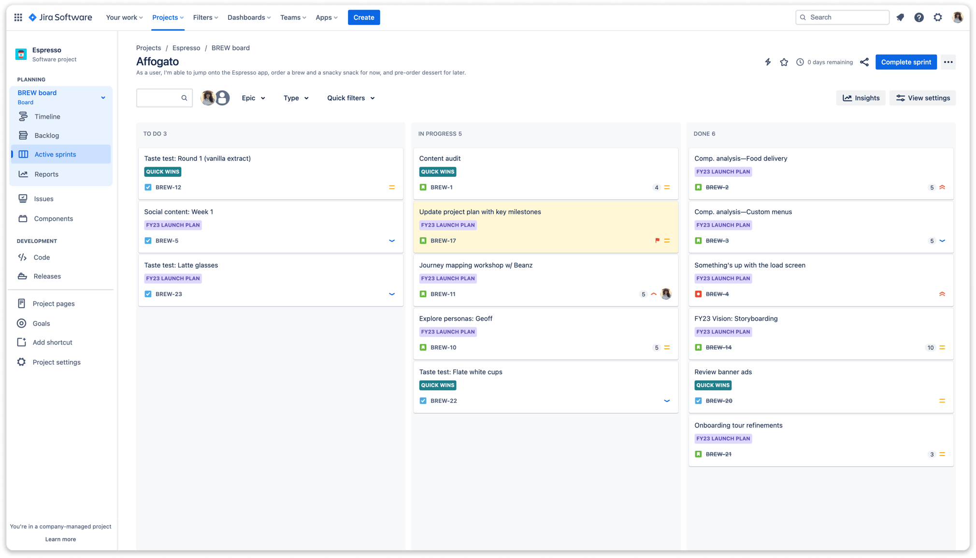The image size is (976, 558).
Task: Open Jira notifications bell icon
Action: coord(900,17)
